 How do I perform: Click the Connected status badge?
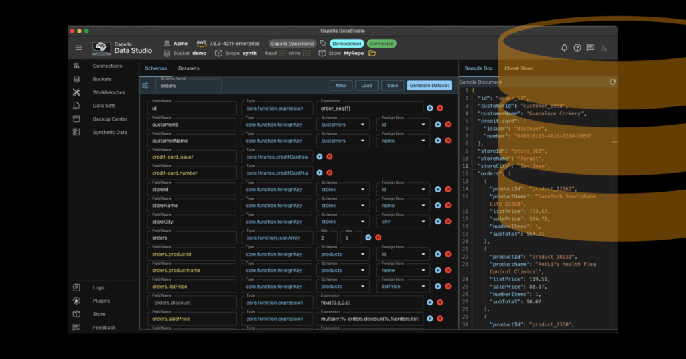(x=381, y=44)
